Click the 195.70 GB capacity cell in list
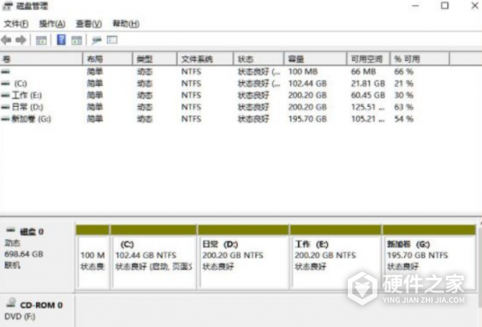The image size is (482, 327). coord(308,119)
